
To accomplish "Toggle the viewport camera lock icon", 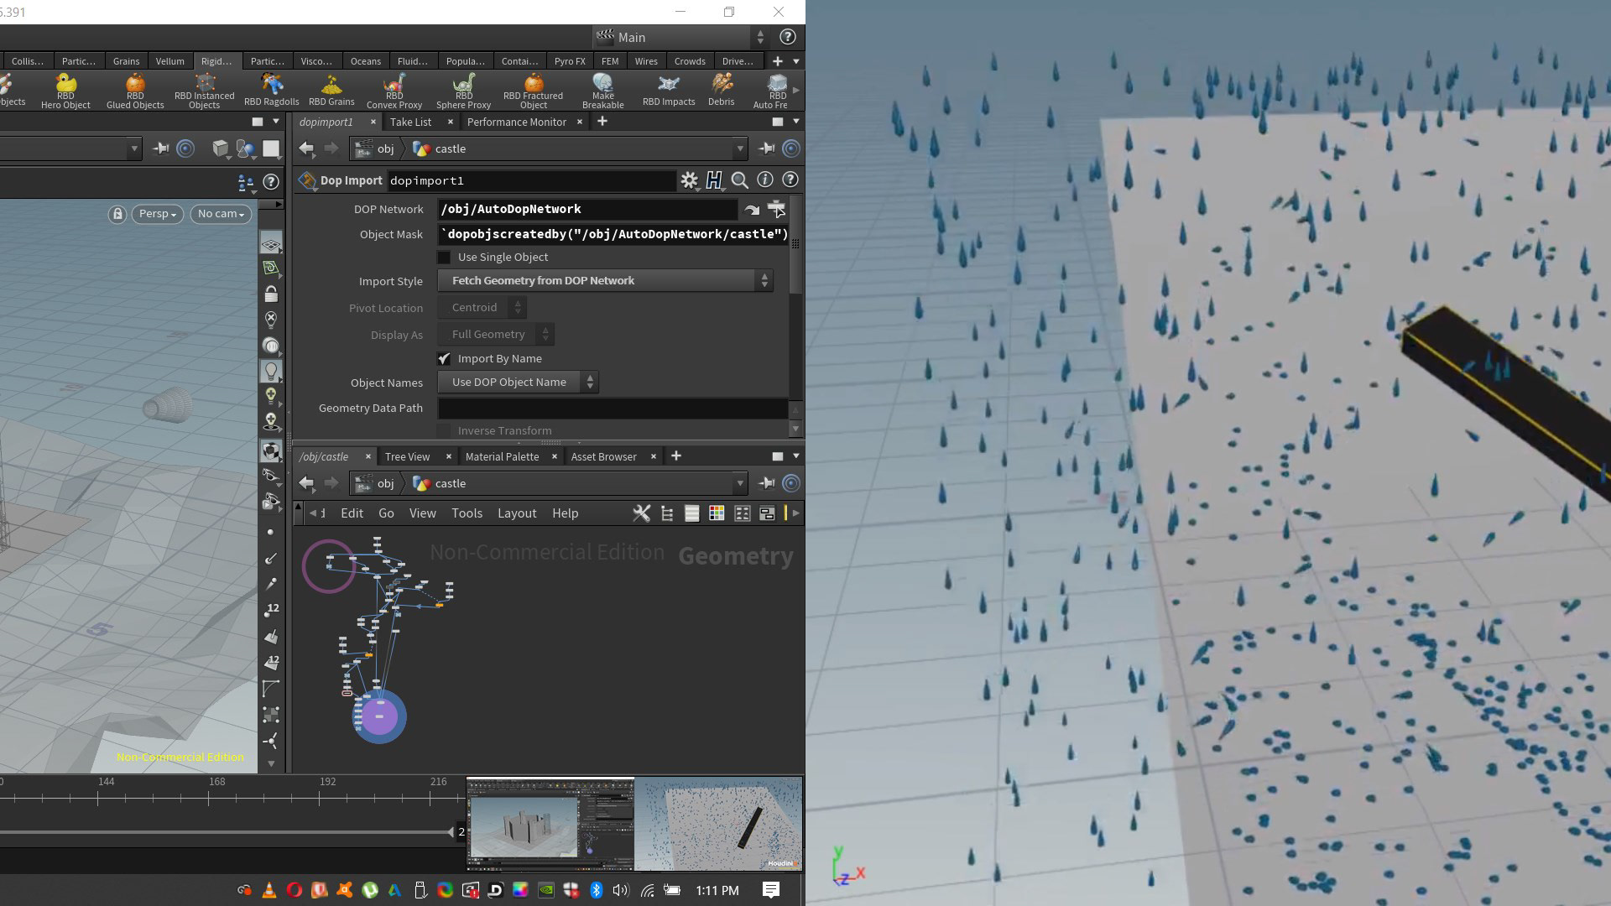I will point(117,214).
